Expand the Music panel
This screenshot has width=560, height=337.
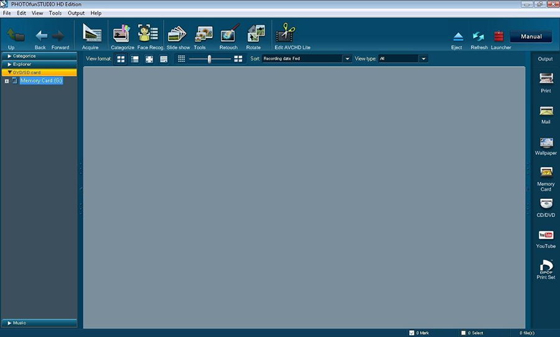click(39, 323)
